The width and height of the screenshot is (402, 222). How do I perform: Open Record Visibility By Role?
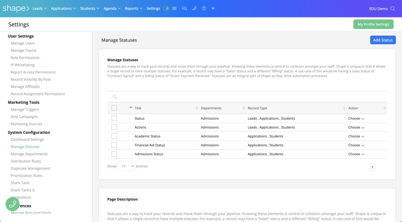click(x=31, y=79)
